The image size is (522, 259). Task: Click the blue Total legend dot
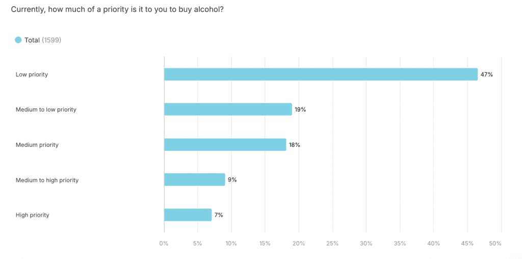(x=18, y=40)
